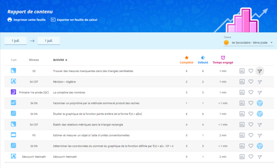This screenshot has width=277, height=168.
Task: Click subject icon of Trouver des mesures manquantes
Action: (x=13, y=71)
